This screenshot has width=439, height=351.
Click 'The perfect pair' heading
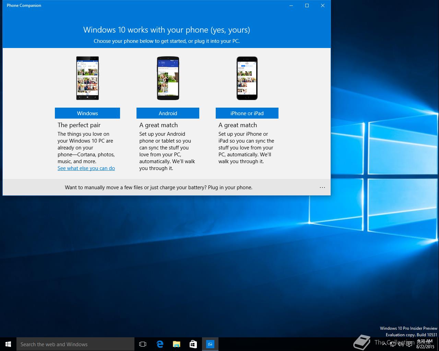click(79, 125)
